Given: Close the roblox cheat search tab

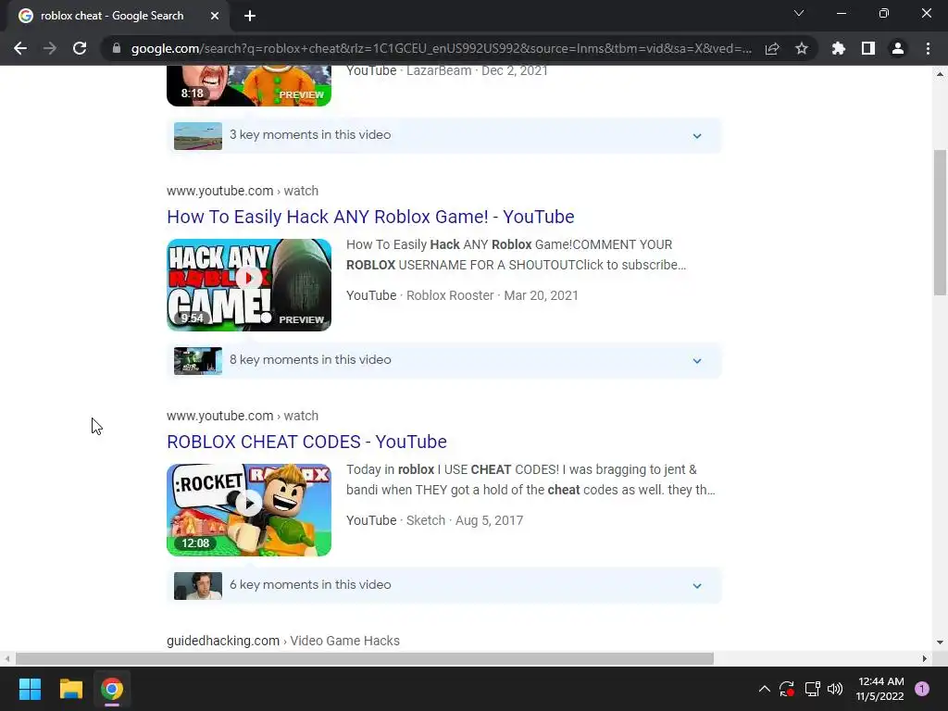Looking at the screenshot, I should click(x=215, y=16).
